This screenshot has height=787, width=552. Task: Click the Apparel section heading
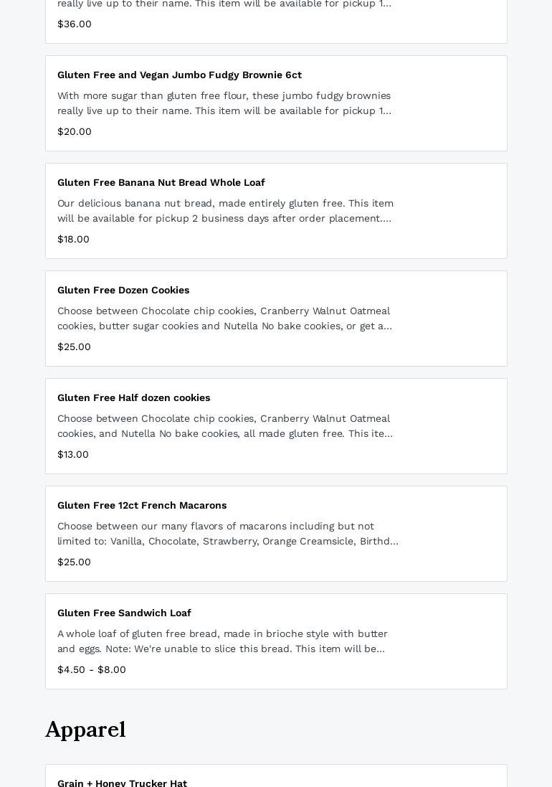coord(85,730)
